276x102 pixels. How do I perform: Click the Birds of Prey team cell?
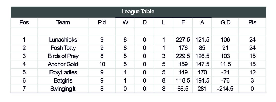pos(63,56)
